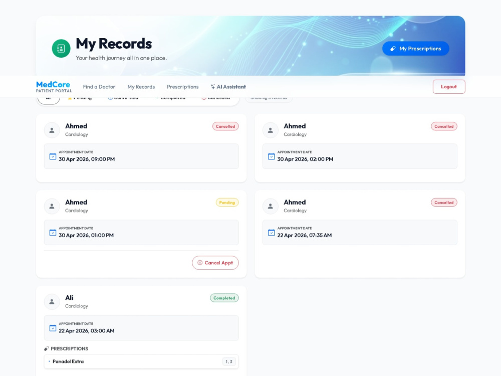Click the Cancelled badge on 09:00 PM card
The width and height of the screenshot is (501, 376).
tap(225, 126)
